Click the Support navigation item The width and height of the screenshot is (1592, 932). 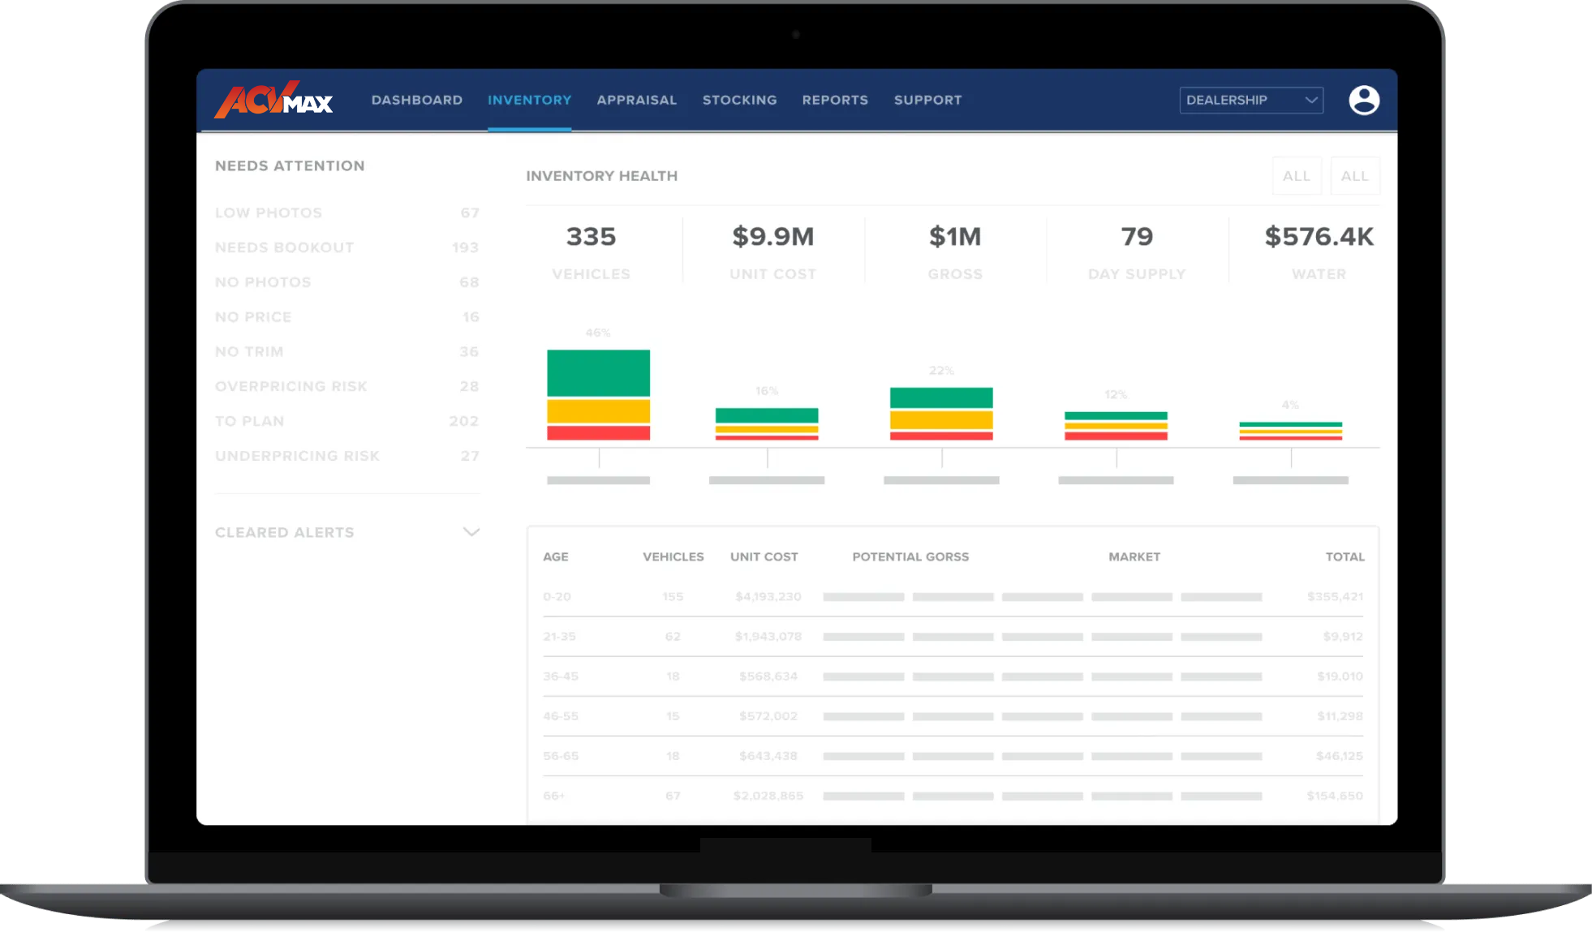927,100
